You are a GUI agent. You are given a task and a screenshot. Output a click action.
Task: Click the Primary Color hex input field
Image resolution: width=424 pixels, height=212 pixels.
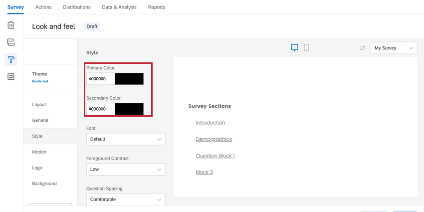pos(100,79)
